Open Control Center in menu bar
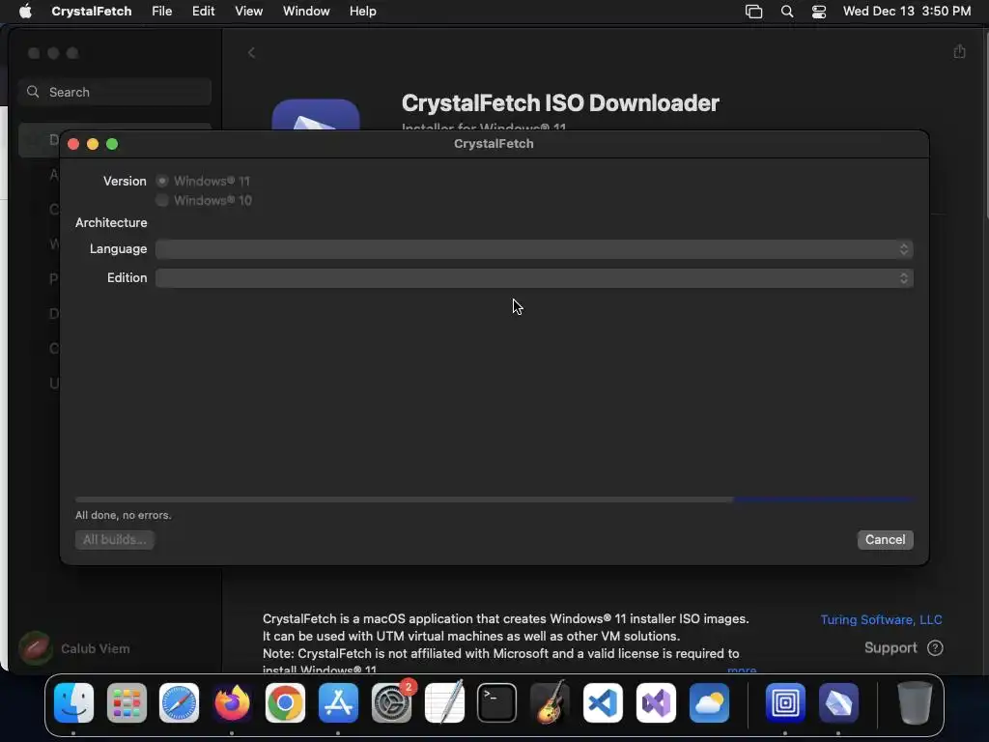 819,12
